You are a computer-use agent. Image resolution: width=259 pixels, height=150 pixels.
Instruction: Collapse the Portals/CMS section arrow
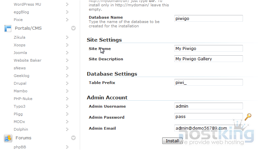click(x=73, y=28)
